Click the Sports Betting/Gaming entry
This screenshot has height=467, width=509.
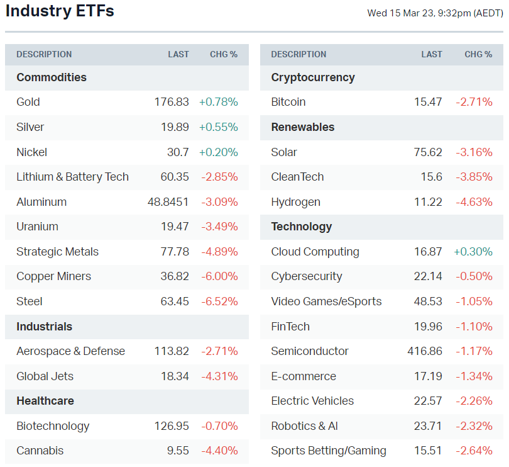[329, 451]
